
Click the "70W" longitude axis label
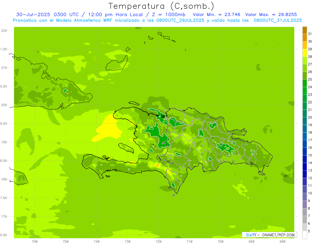[221, 241]
